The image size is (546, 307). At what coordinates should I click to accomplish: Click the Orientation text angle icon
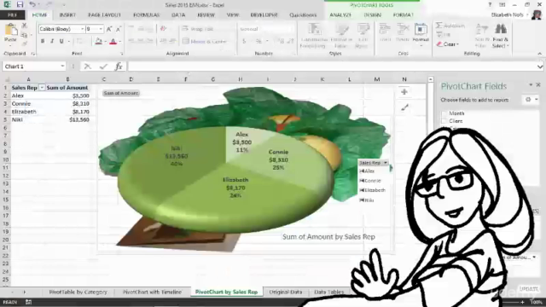(163, 29)
